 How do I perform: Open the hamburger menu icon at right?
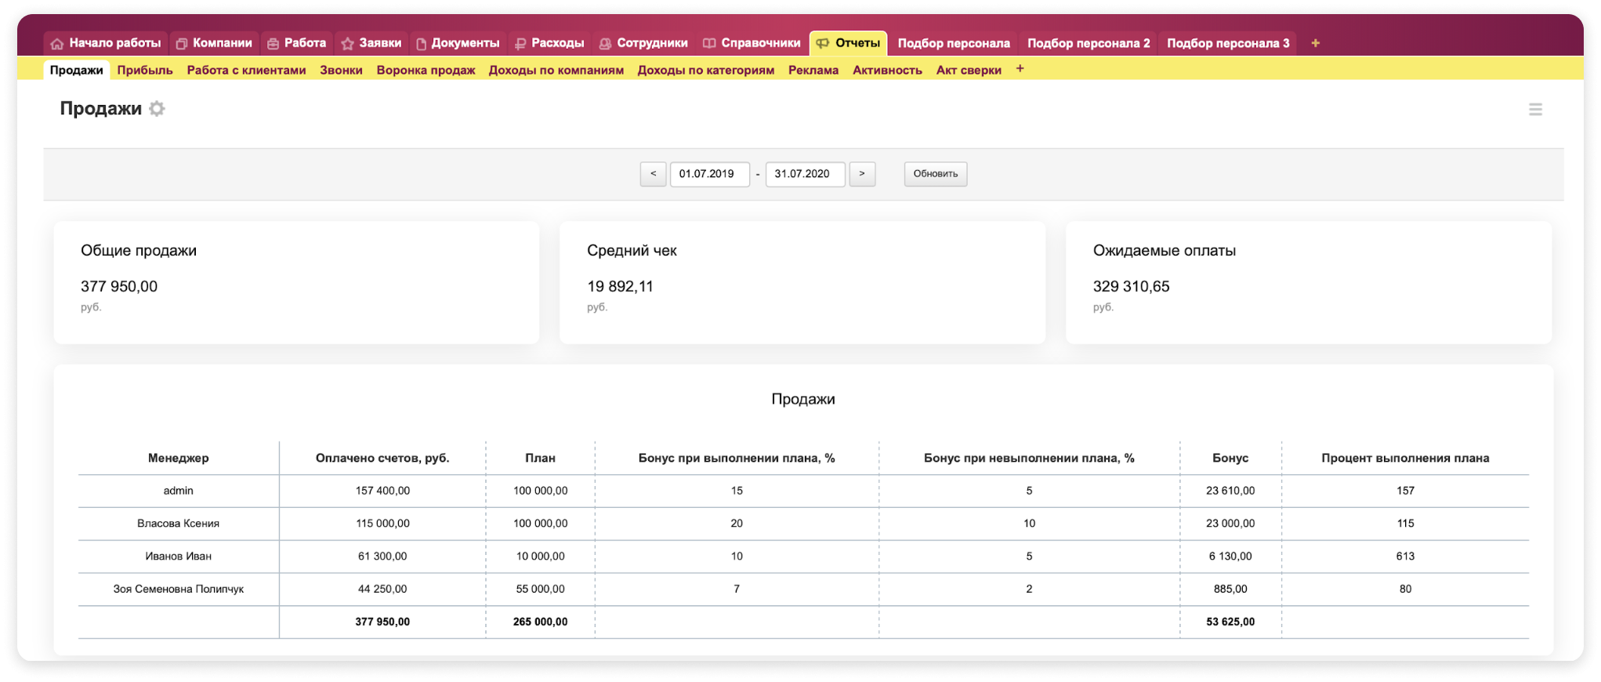point(1534,110)
